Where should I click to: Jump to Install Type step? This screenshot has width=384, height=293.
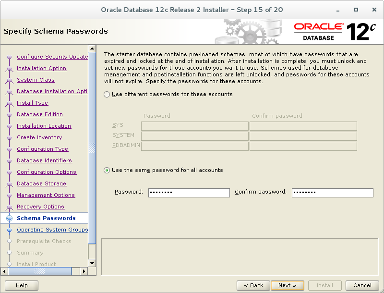tap(32, 103)
